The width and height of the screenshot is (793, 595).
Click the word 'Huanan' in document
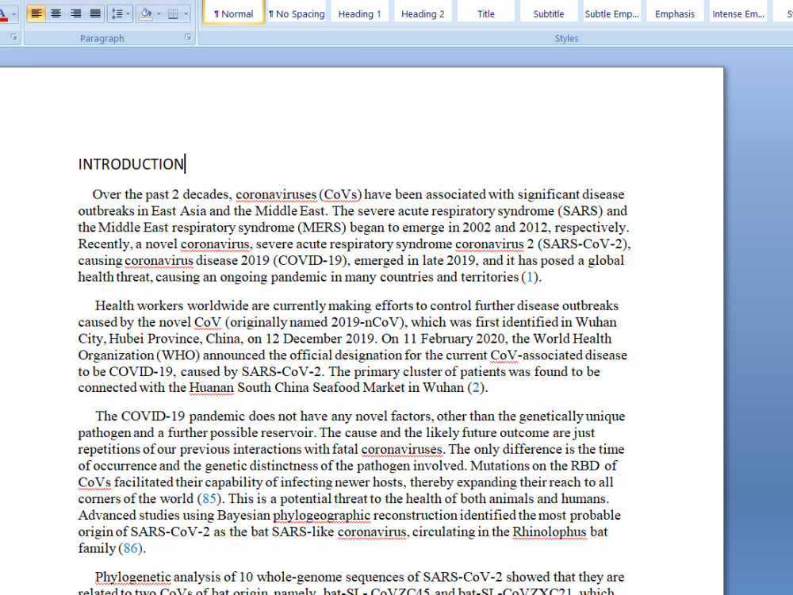[x=212, y=388]
